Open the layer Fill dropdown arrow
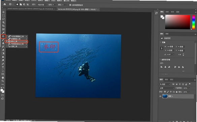This screenshot has height=122, width=197. tap(189, 92)
